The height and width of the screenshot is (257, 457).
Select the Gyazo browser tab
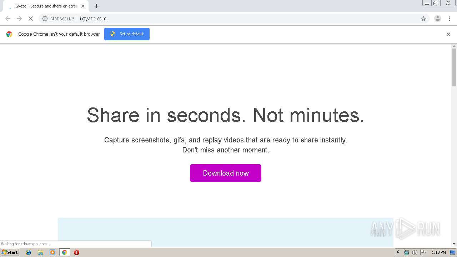[x=46, y=6]
